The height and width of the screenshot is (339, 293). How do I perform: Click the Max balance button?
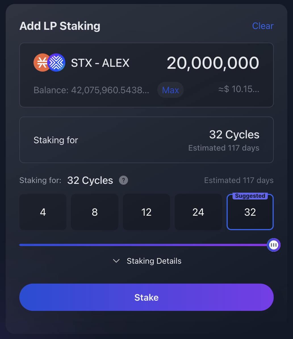[x=170, y=90]
